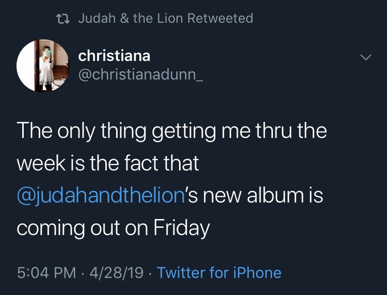Click the text 'coming out on'
The height and width of the screenshot is (295, 387).
tap(83, 228)
